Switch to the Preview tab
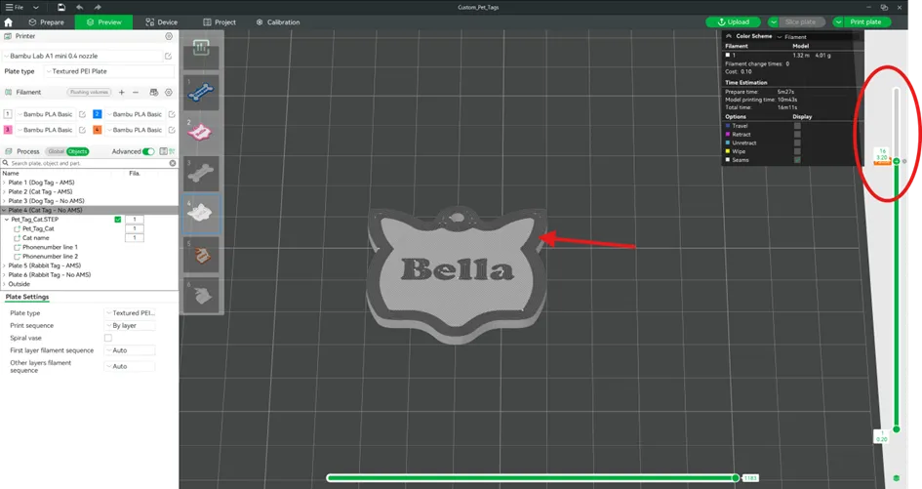This screenshot has width=922, height=489. tap(104, 22)
